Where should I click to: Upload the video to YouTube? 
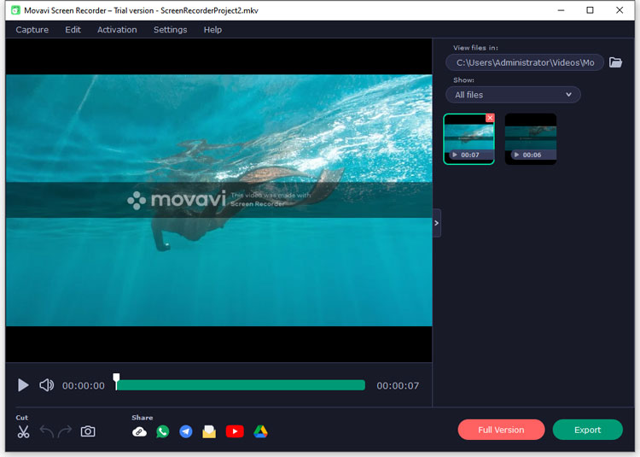(235, 431)
